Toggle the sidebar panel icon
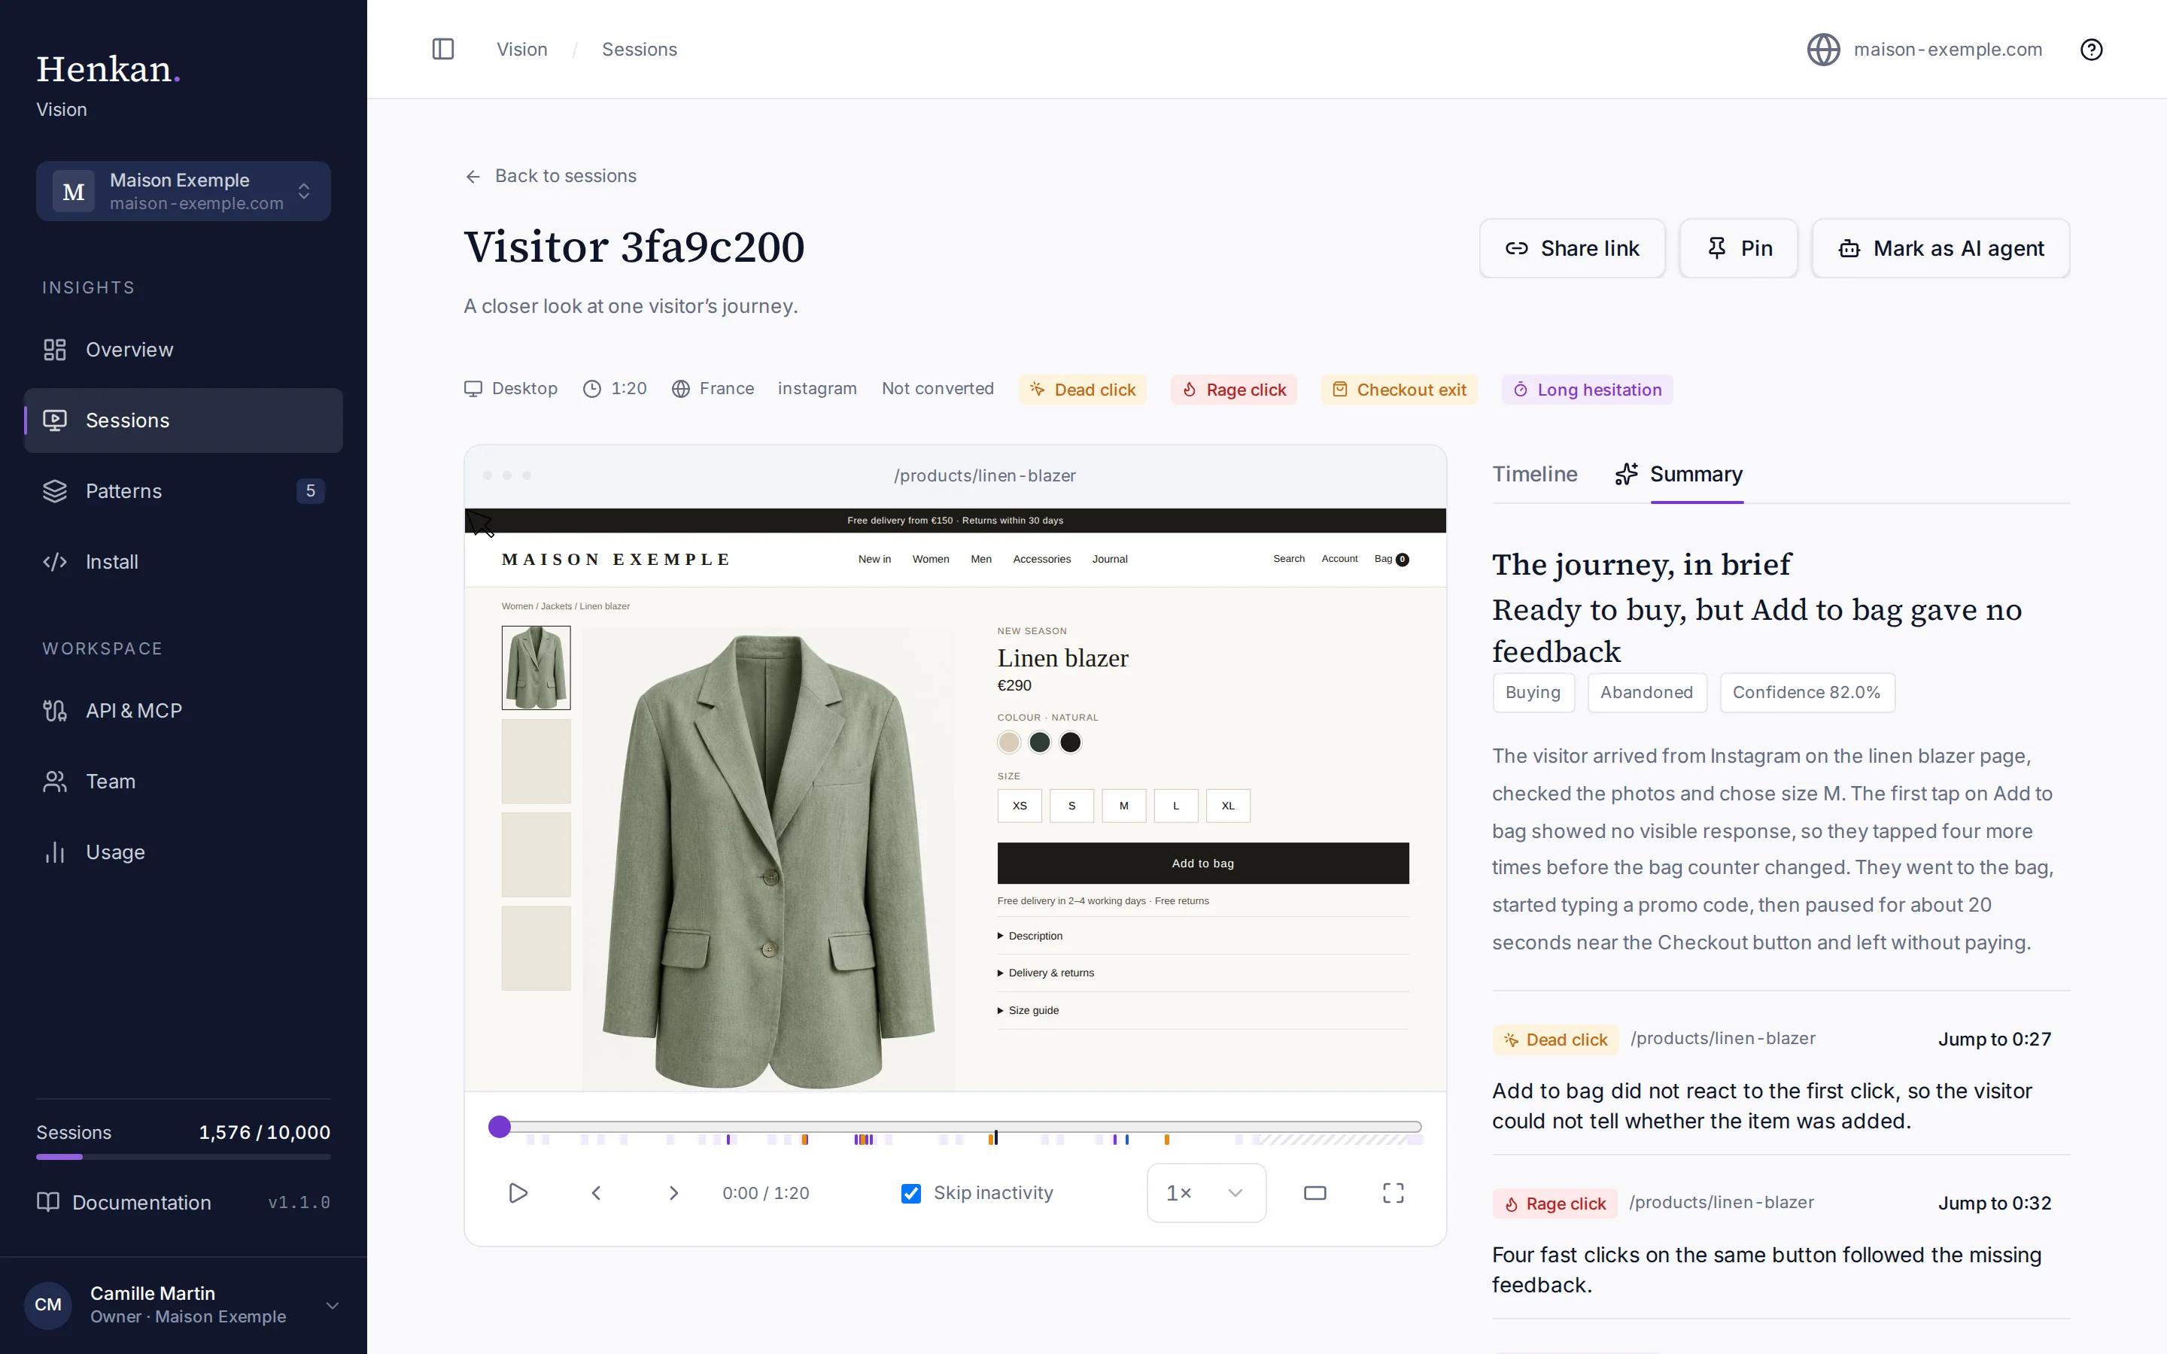This screenshot has width=2167, height=1354. 442,49
